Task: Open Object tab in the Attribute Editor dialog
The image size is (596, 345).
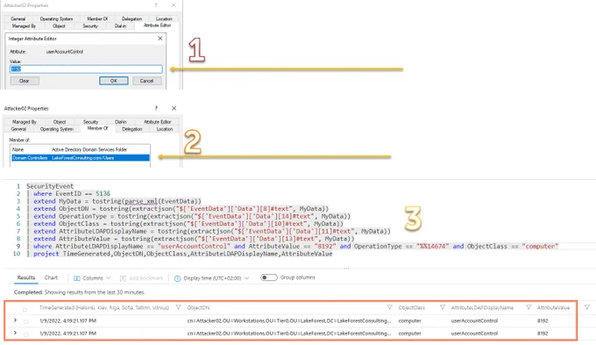Action: [59, 25]
